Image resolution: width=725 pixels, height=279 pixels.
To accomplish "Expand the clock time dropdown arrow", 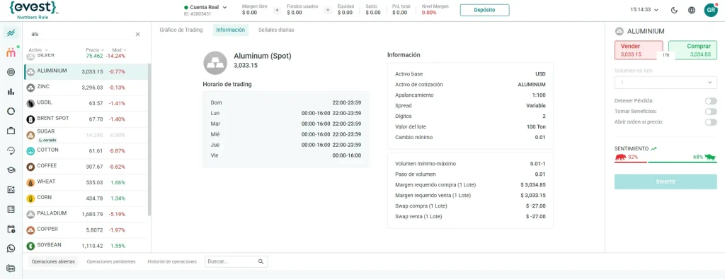I will 656,10.
